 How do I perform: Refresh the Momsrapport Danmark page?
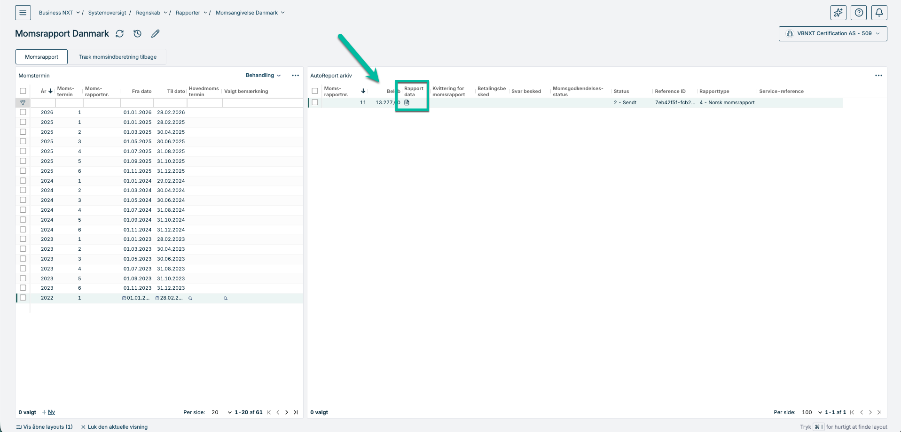point(120,34)
